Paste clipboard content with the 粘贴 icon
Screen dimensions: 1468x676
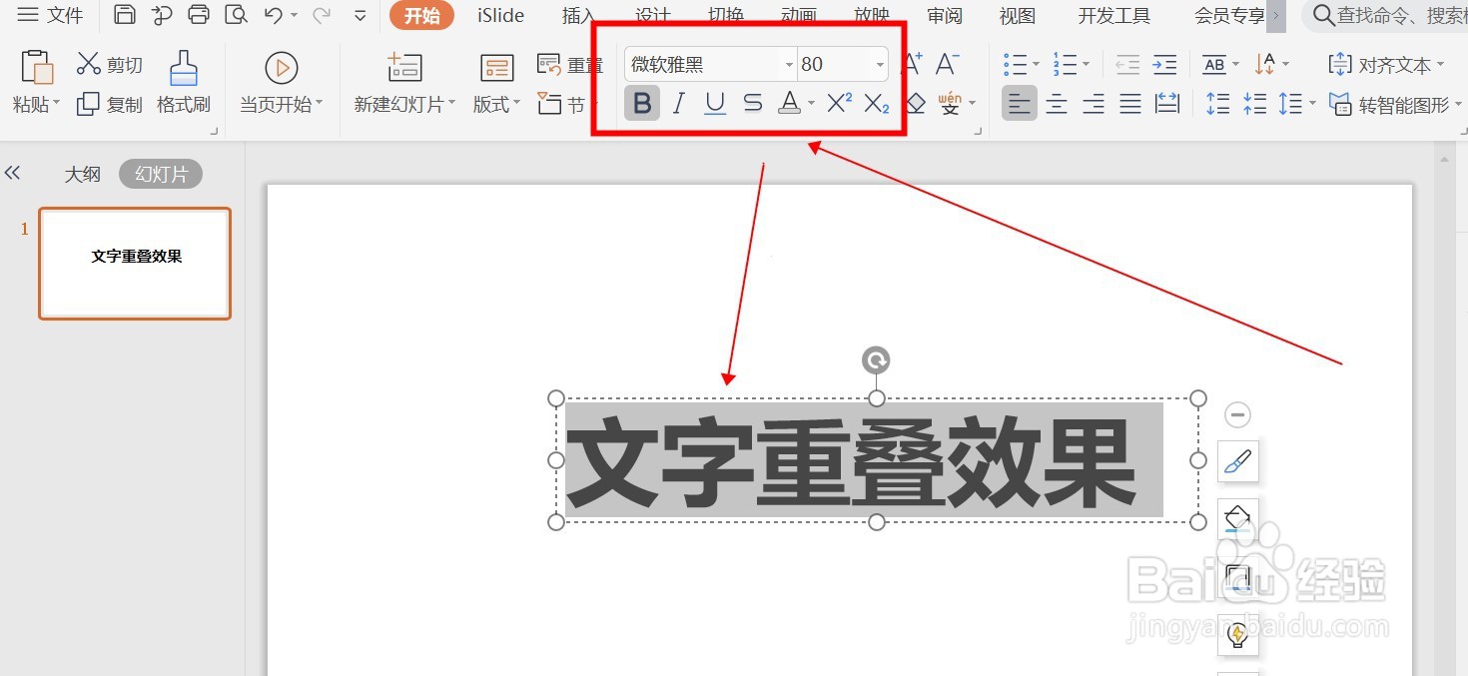click(x=36, y=66)
